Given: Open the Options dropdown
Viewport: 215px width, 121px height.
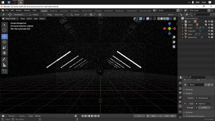Looking at the screenshot, I should 171,15.
